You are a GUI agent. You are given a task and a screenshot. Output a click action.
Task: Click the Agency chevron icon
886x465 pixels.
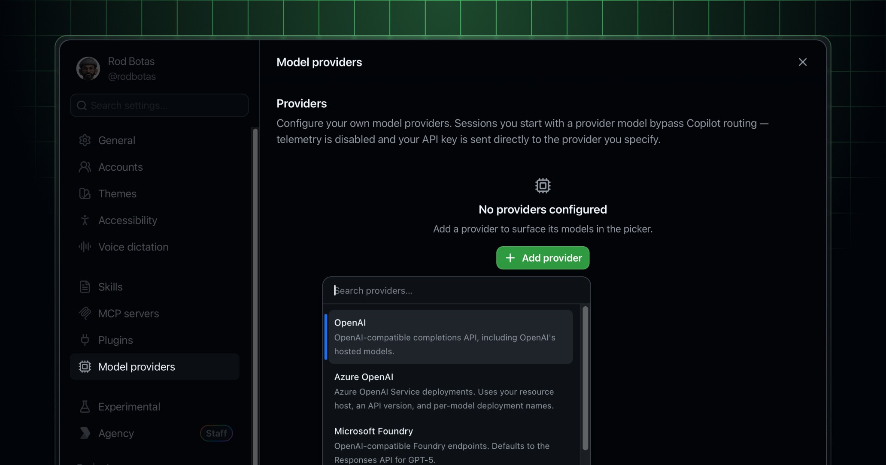click(x=85, y=433)
